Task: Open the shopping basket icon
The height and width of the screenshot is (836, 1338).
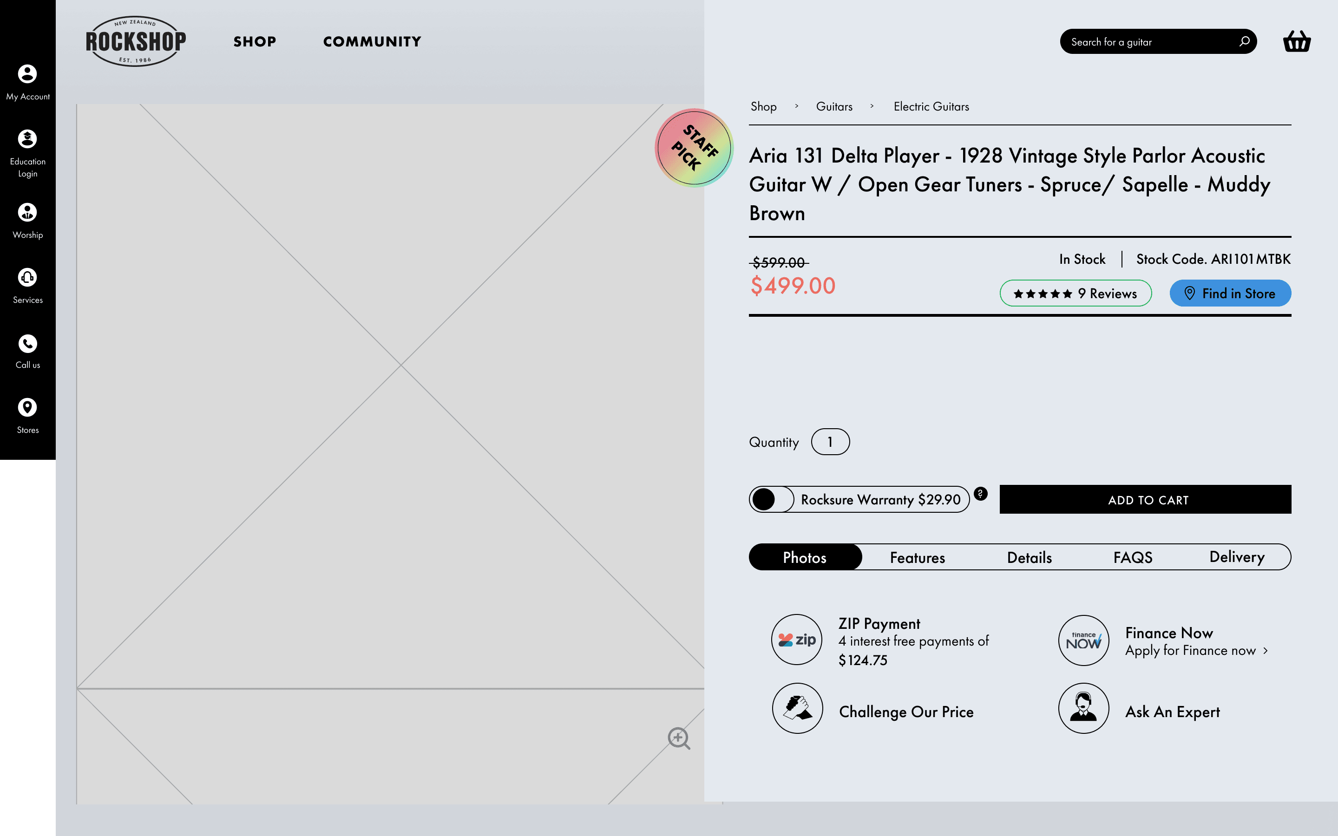Action: (x=1296, y=41)
